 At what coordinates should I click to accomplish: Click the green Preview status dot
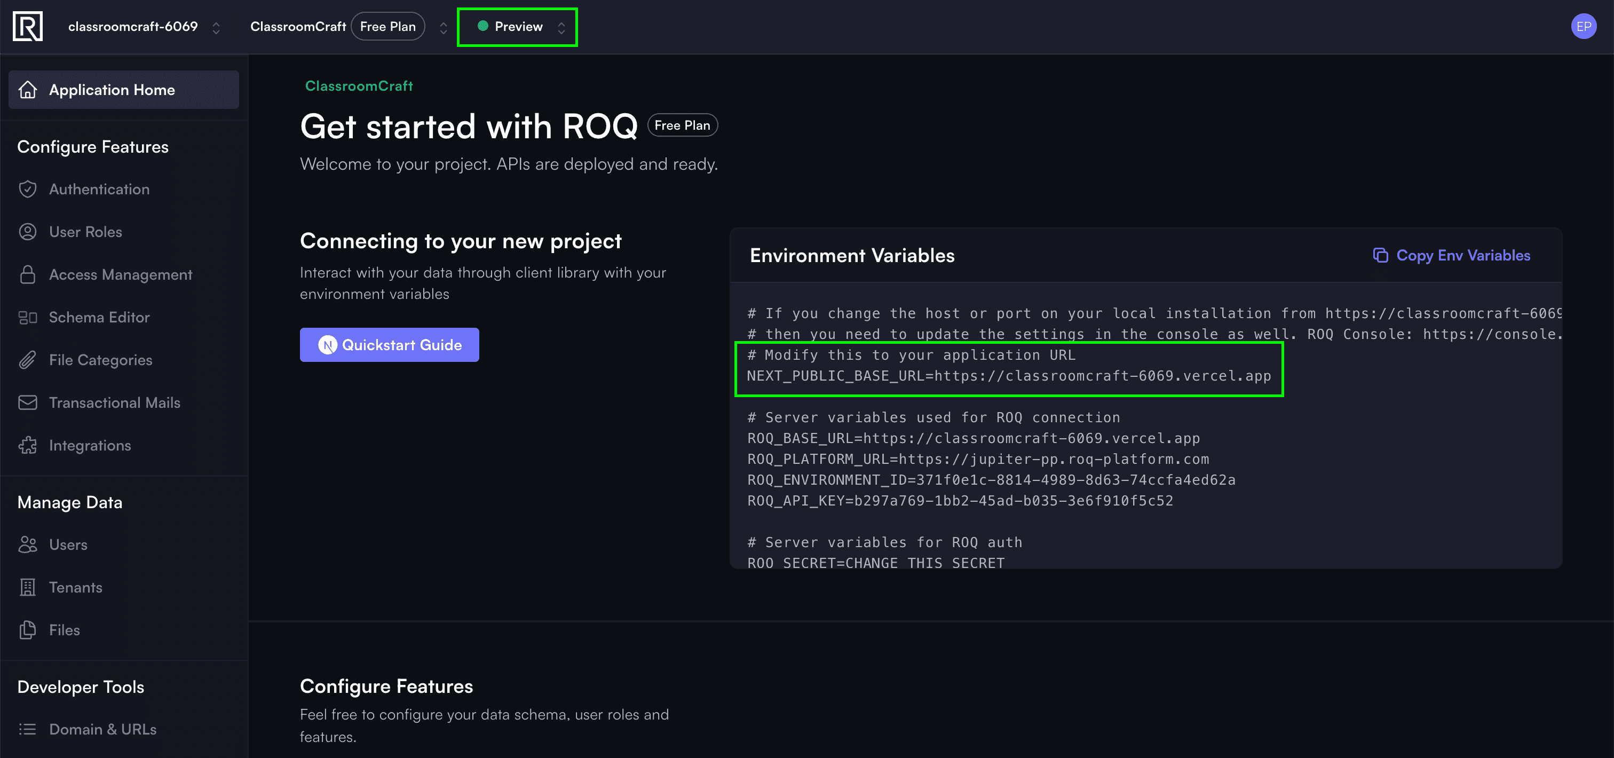482,26
